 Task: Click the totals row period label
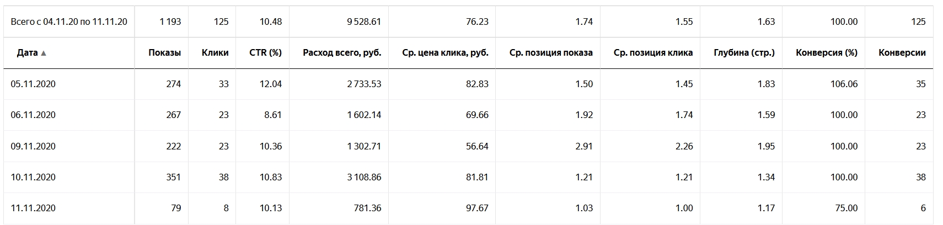click(x=69, y=22)
